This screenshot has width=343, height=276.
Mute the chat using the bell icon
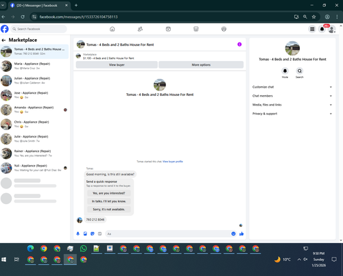285,71
